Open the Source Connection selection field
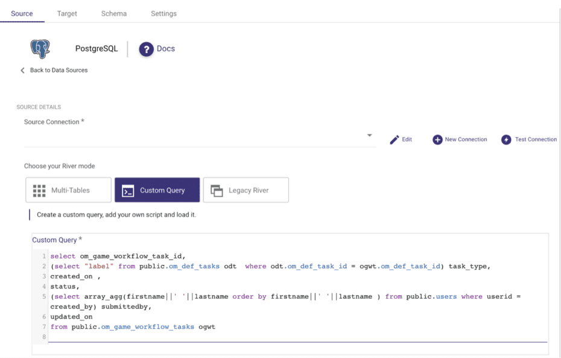This screenshot has width=561, height=358. click(193, 138)
